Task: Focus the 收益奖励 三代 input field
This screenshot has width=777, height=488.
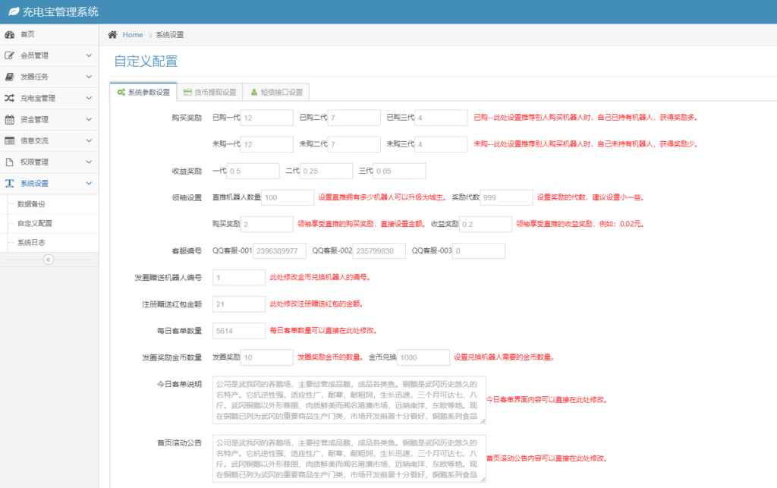Action: click(x=399, y=171)
